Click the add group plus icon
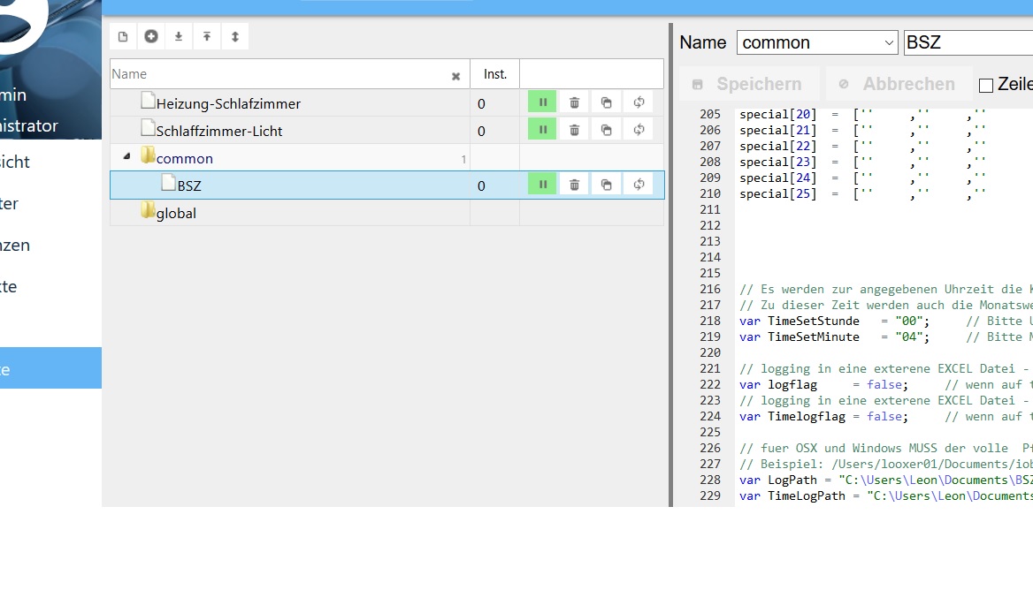This screenshot has width=1033, height=590. point(151,37)
